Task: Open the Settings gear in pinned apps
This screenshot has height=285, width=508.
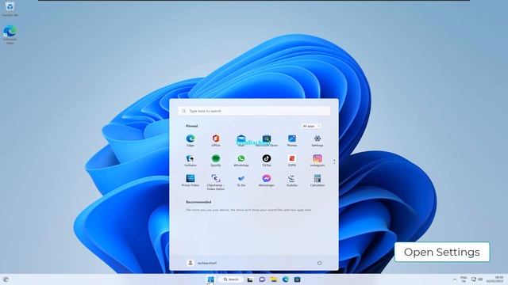Action: (x=317, y=139)
